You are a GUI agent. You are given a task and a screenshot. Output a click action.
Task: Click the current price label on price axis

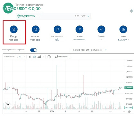[129, 88]
